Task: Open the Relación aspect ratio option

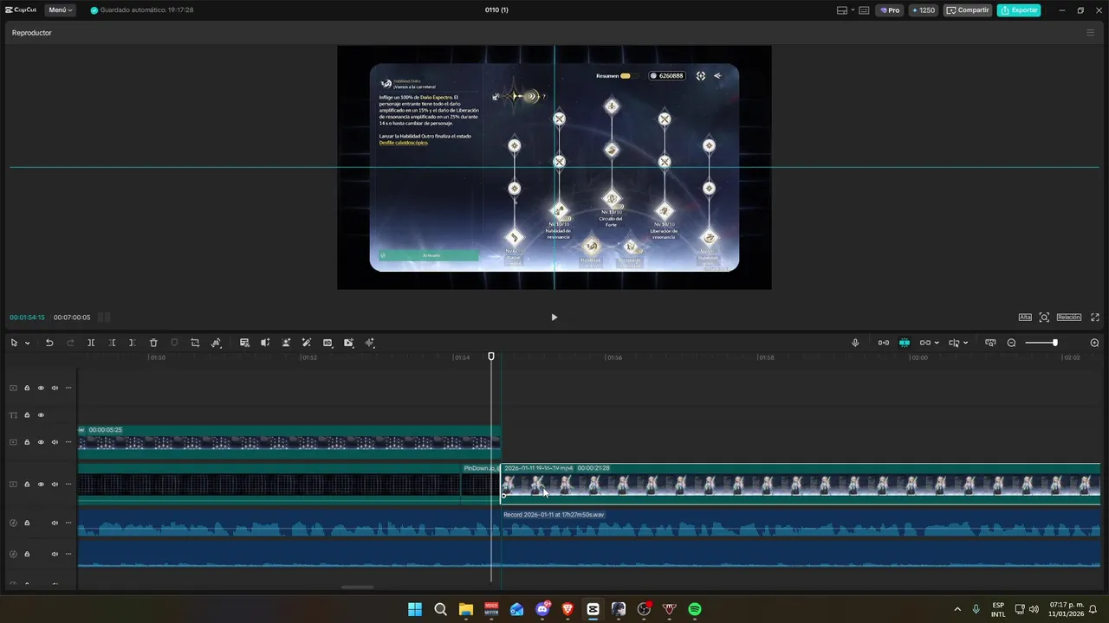Action: tap(1068, 318)
